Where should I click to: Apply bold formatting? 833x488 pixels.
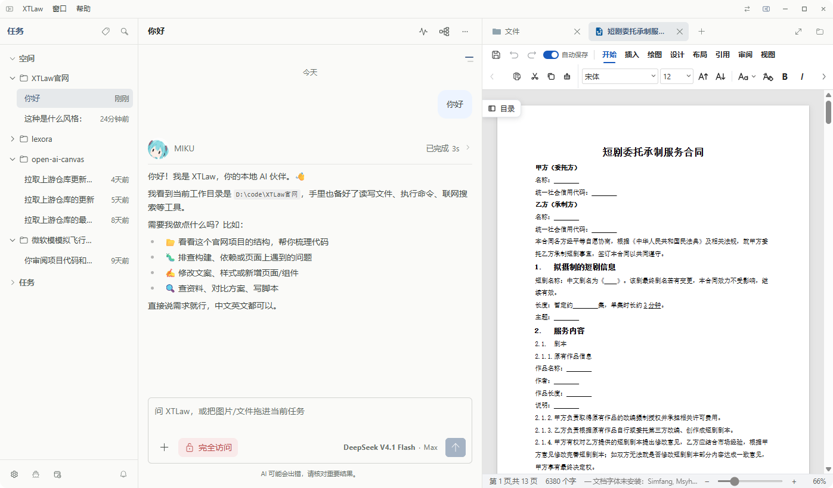(785, 76)
